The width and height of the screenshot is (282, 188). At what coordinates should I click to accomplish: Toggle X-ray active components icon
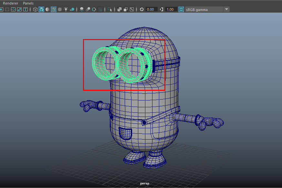coord(126,9)
